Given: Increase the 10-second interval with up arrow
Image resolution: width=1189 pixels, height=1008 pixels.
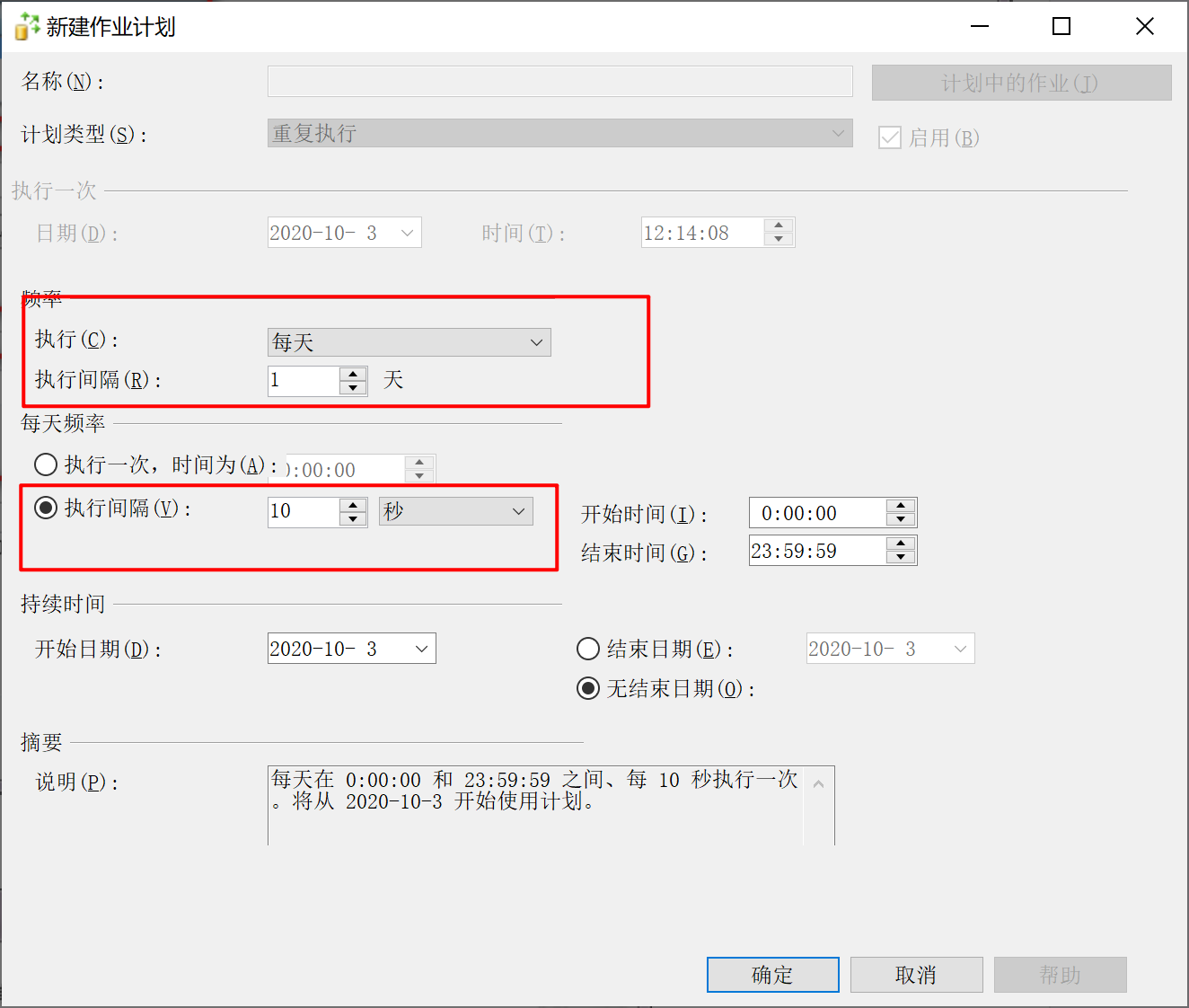Looking at the screenshot, I should (353, 505).
